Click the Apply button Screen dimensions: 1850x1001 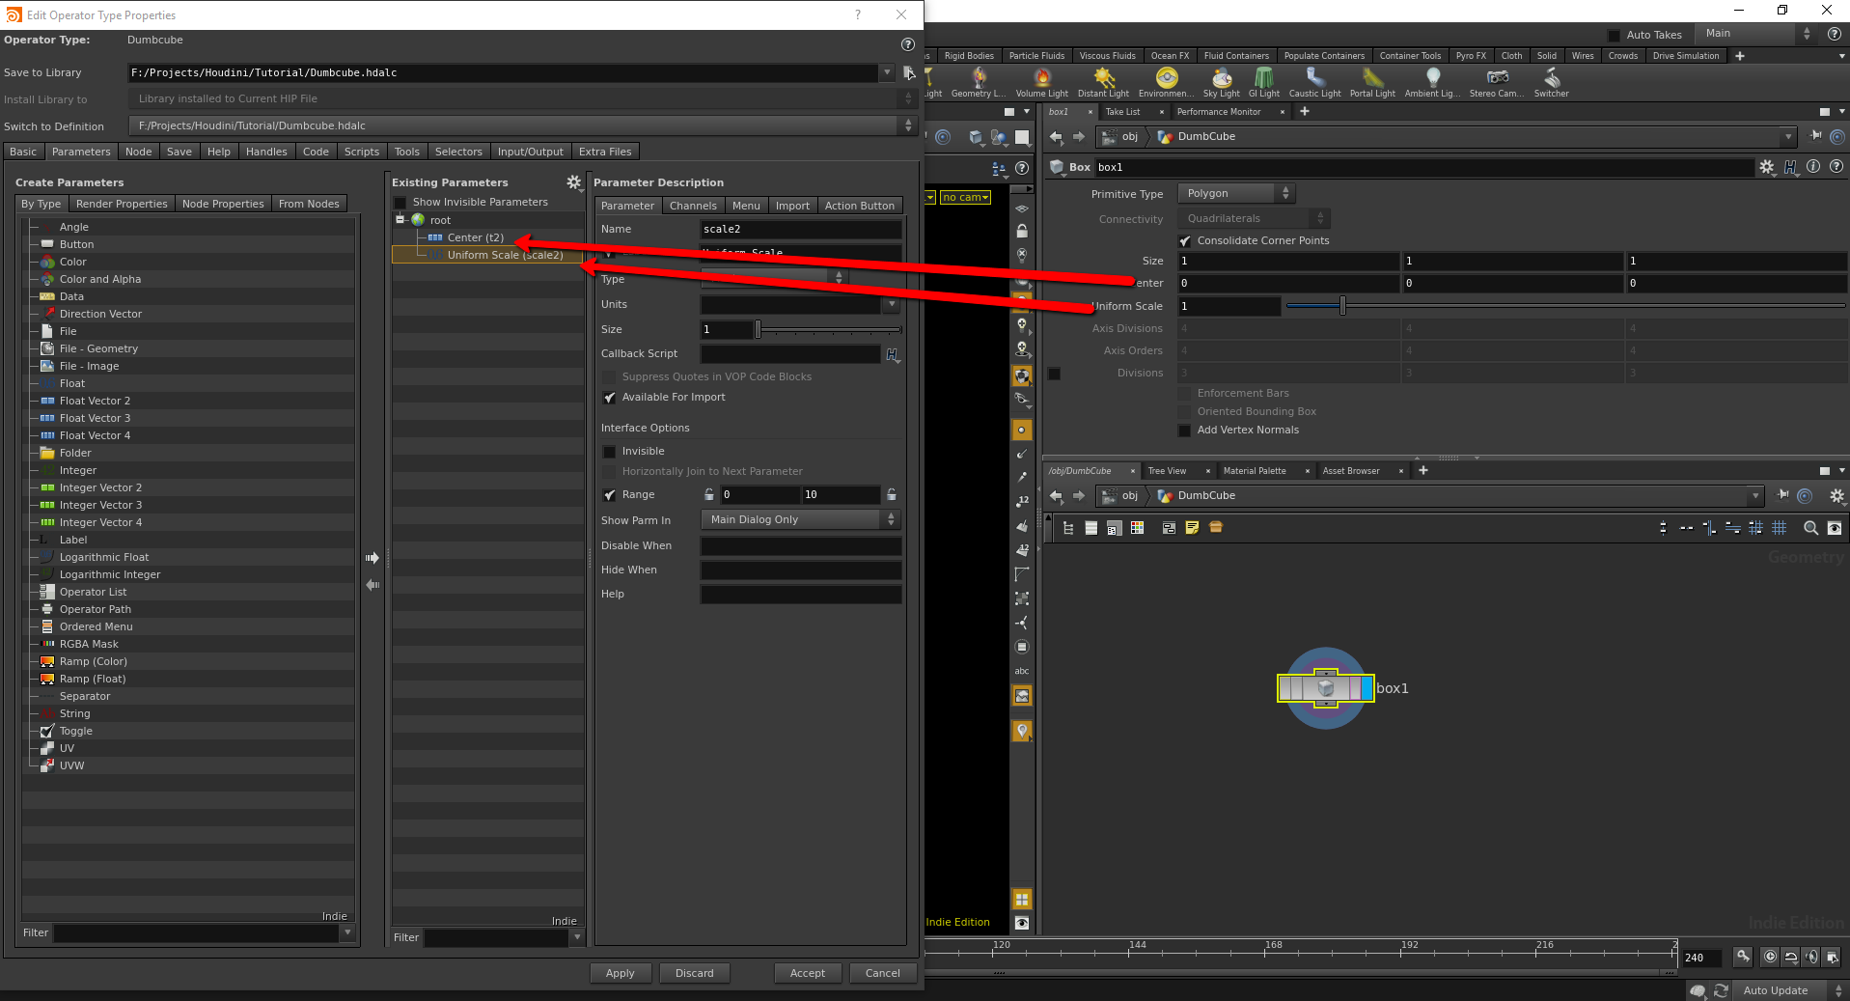621,973
